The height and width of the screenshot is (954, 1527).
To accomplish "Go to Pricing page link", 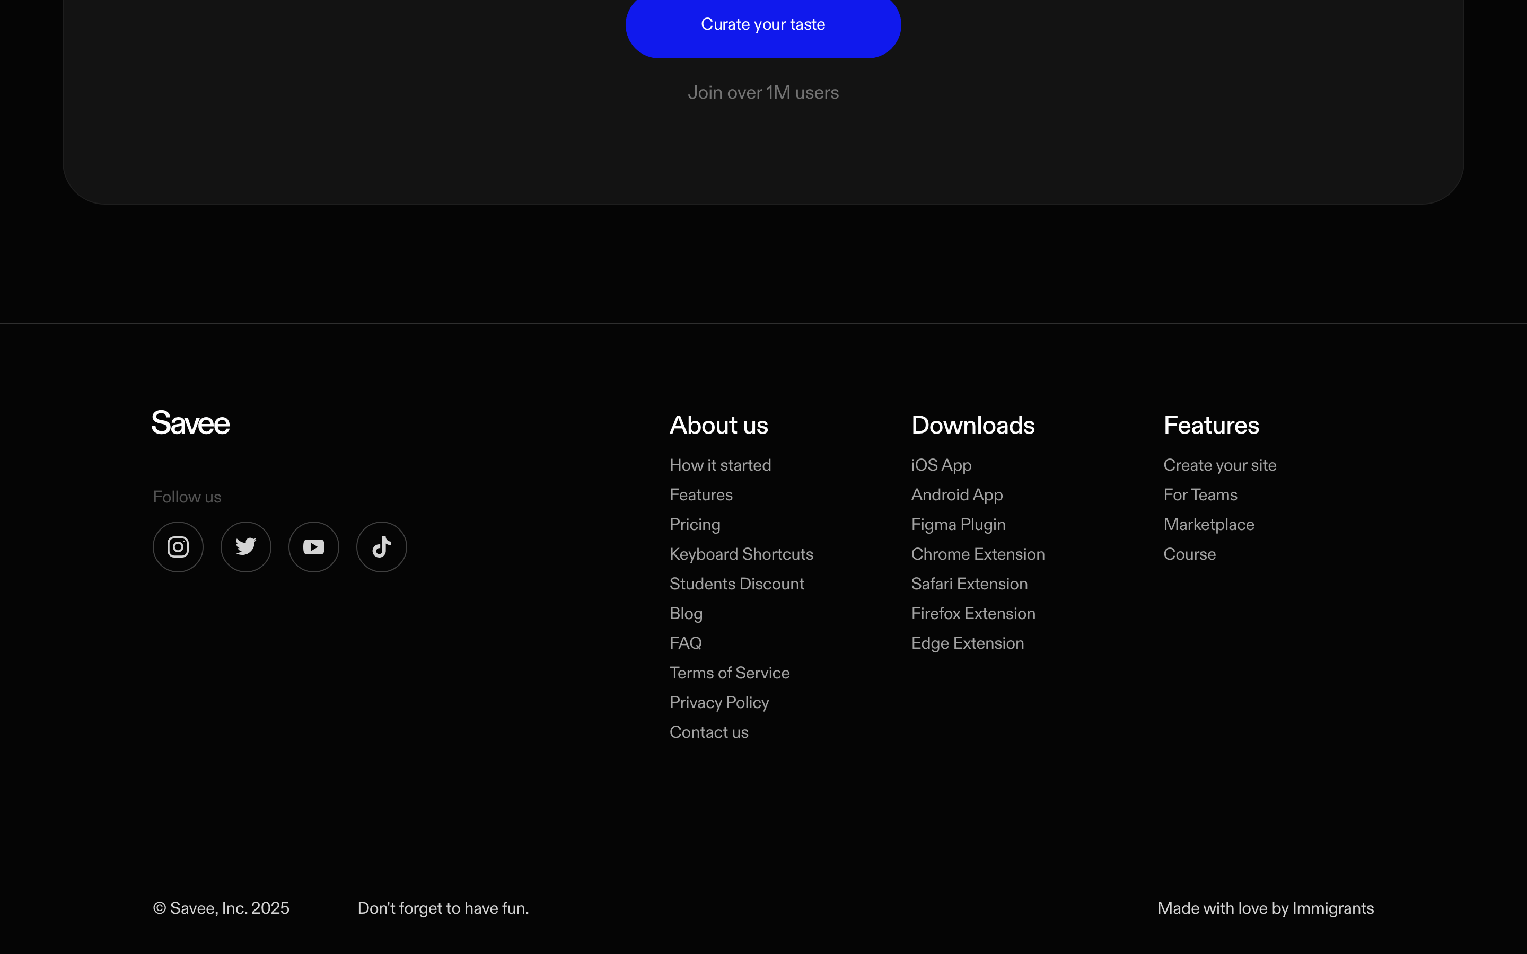I will point(695,524).
